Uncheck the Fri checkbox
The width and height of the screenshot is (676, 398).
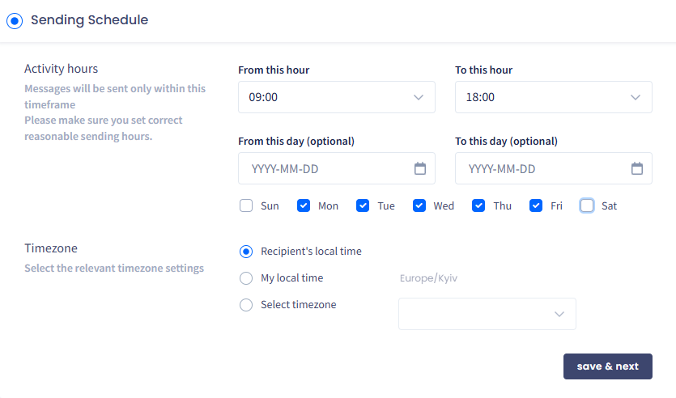pyautogui.click(x=536, y=206)
